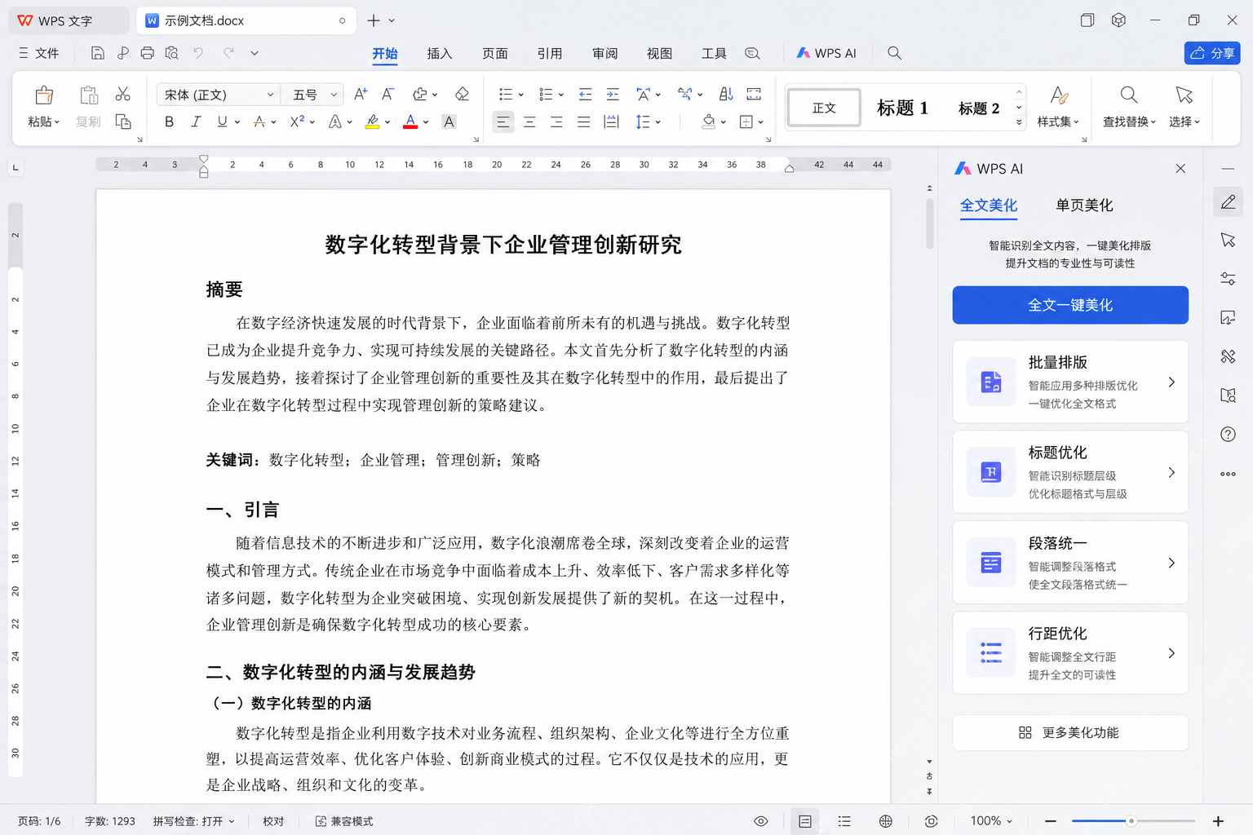Click the Help question mark sidebar icon

coord(1228,434)
